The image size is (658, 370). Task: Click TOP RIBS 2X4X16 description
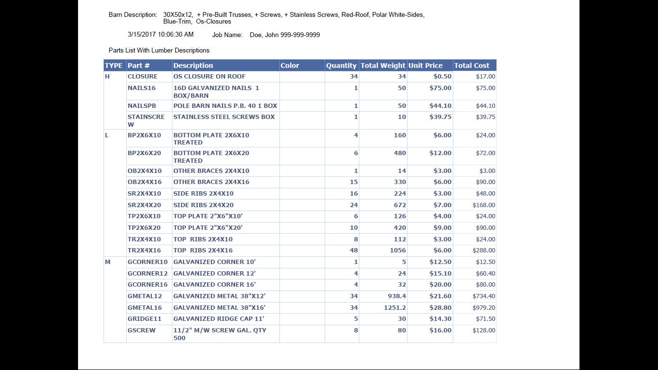203,251
